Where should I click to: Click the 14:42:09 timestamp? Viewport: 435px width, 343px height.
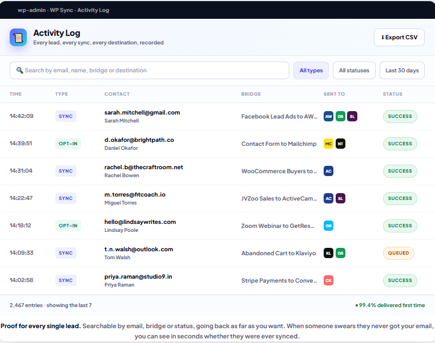pyautogui.click(x=21, y=116)
